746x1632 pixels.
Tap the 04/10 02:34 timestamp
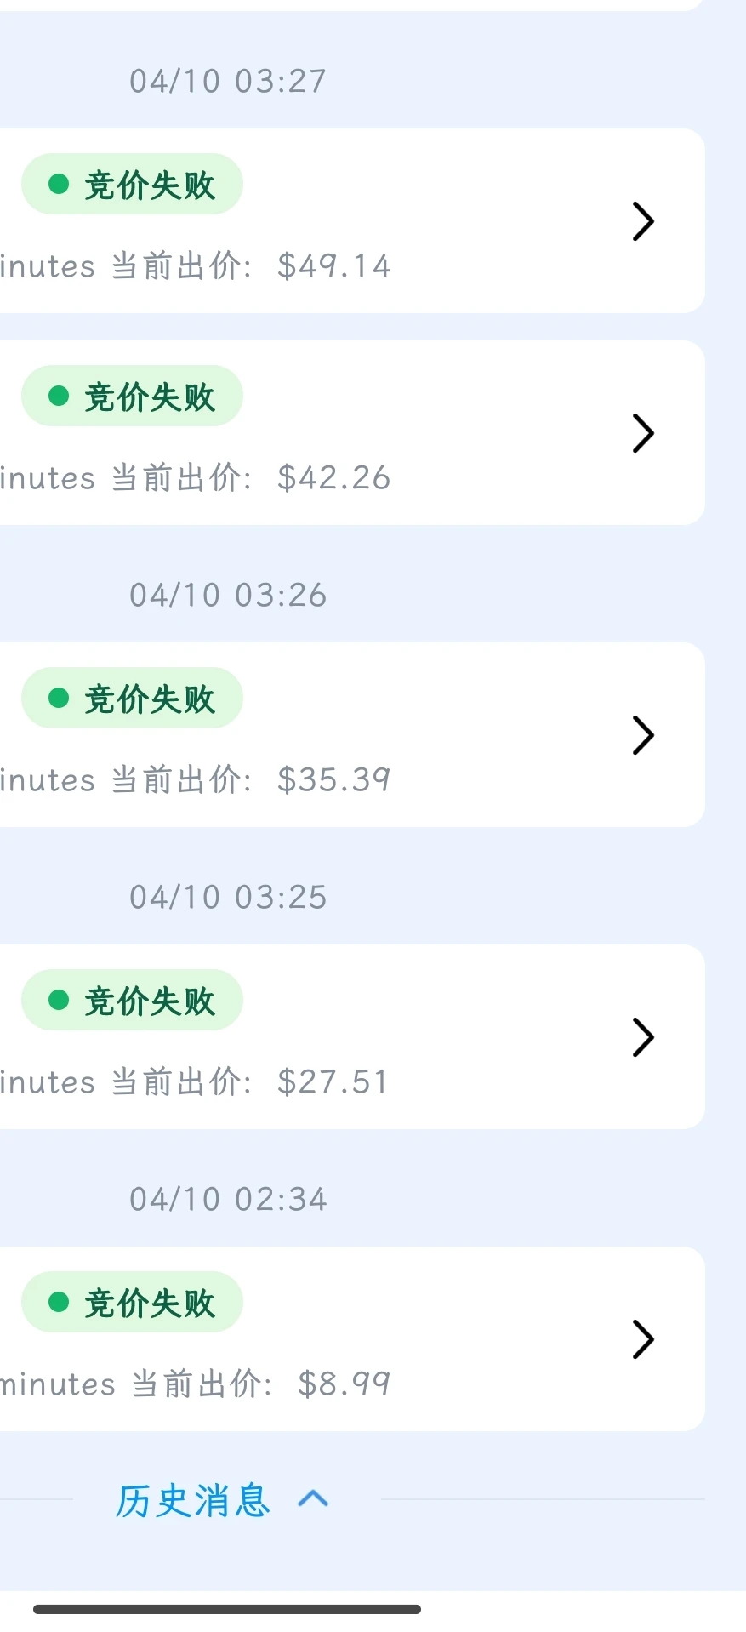tap(228, 1200)
